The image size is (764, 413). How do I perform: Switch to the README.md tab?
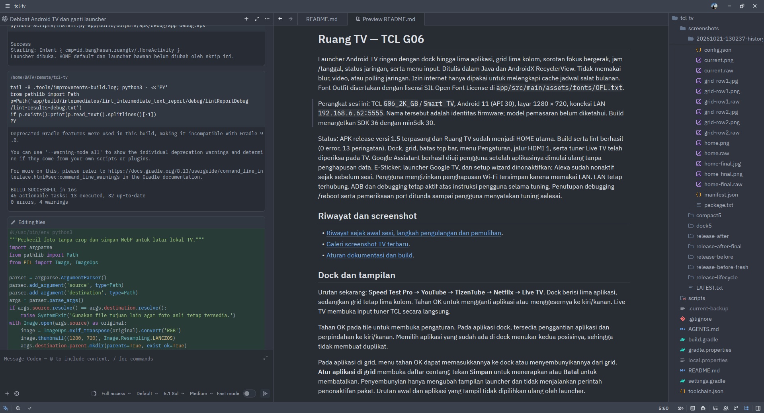tap(322, 19)
